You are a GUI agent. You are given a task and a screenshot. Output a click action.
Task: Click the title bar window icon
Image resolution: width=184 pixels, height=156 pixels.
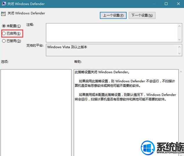(4, 4)
